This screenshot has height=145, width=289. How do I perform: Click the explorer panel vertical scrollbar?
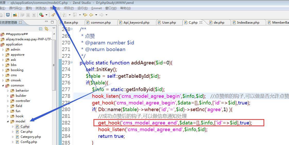point(54,64)
